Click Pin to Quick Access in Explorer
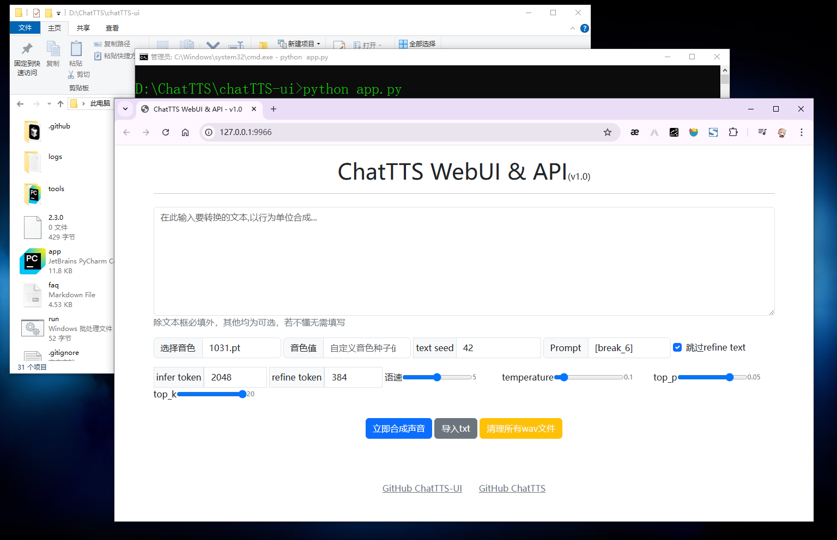 (x=27, y=59)
